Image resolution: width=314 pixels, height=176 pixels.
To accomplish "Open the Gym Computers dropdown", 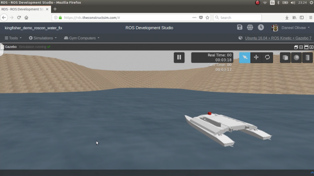I will click(81, 38).
